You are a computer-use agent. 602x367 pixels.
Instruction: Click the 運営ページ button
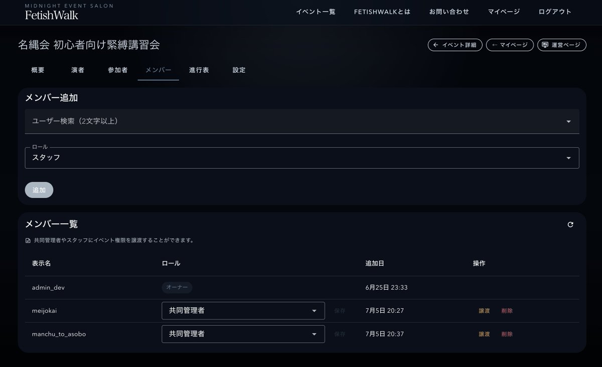561,45
